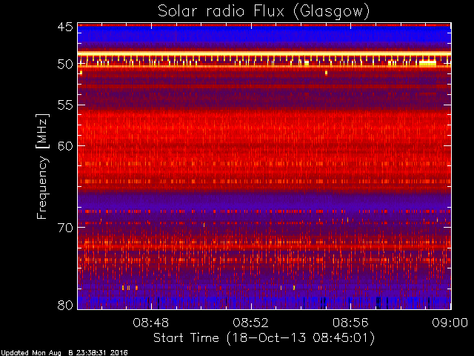The image size is (474, 356).
Task: Click the 09:00 time axis label
Action: coord(450,323)
